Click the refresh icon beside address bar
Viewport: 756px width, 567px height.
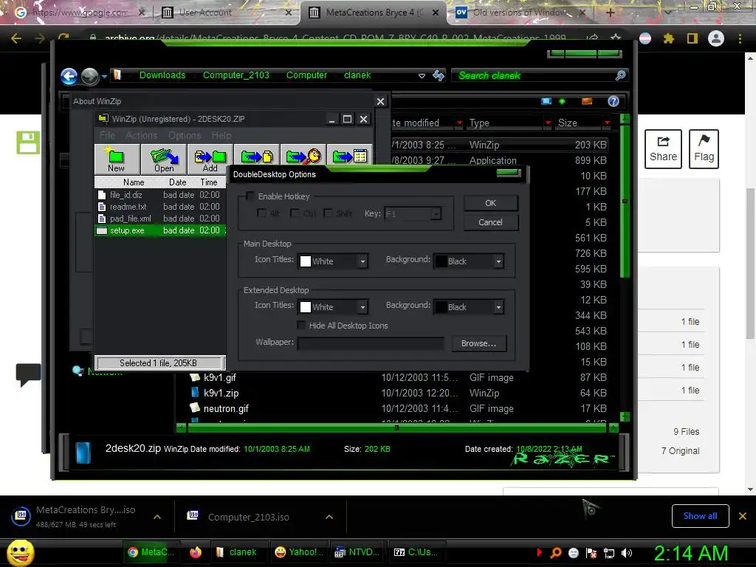tap(439, 75)
